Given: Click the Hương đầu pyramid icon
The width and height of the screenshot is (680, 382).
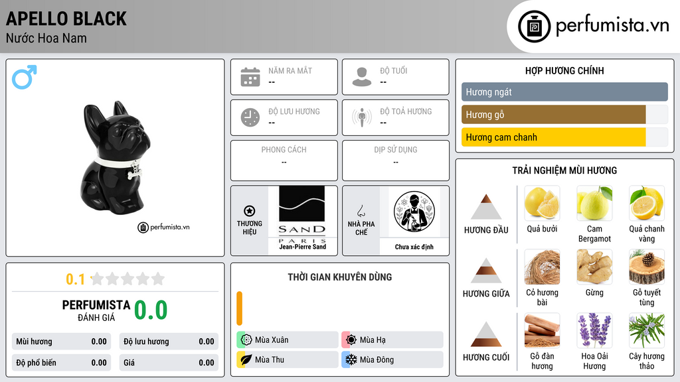Looking at the screenshot, I should coord(486,207).
